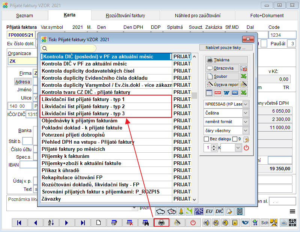
Task: Click Czech map icon with red line
Action: click(172, 211)
